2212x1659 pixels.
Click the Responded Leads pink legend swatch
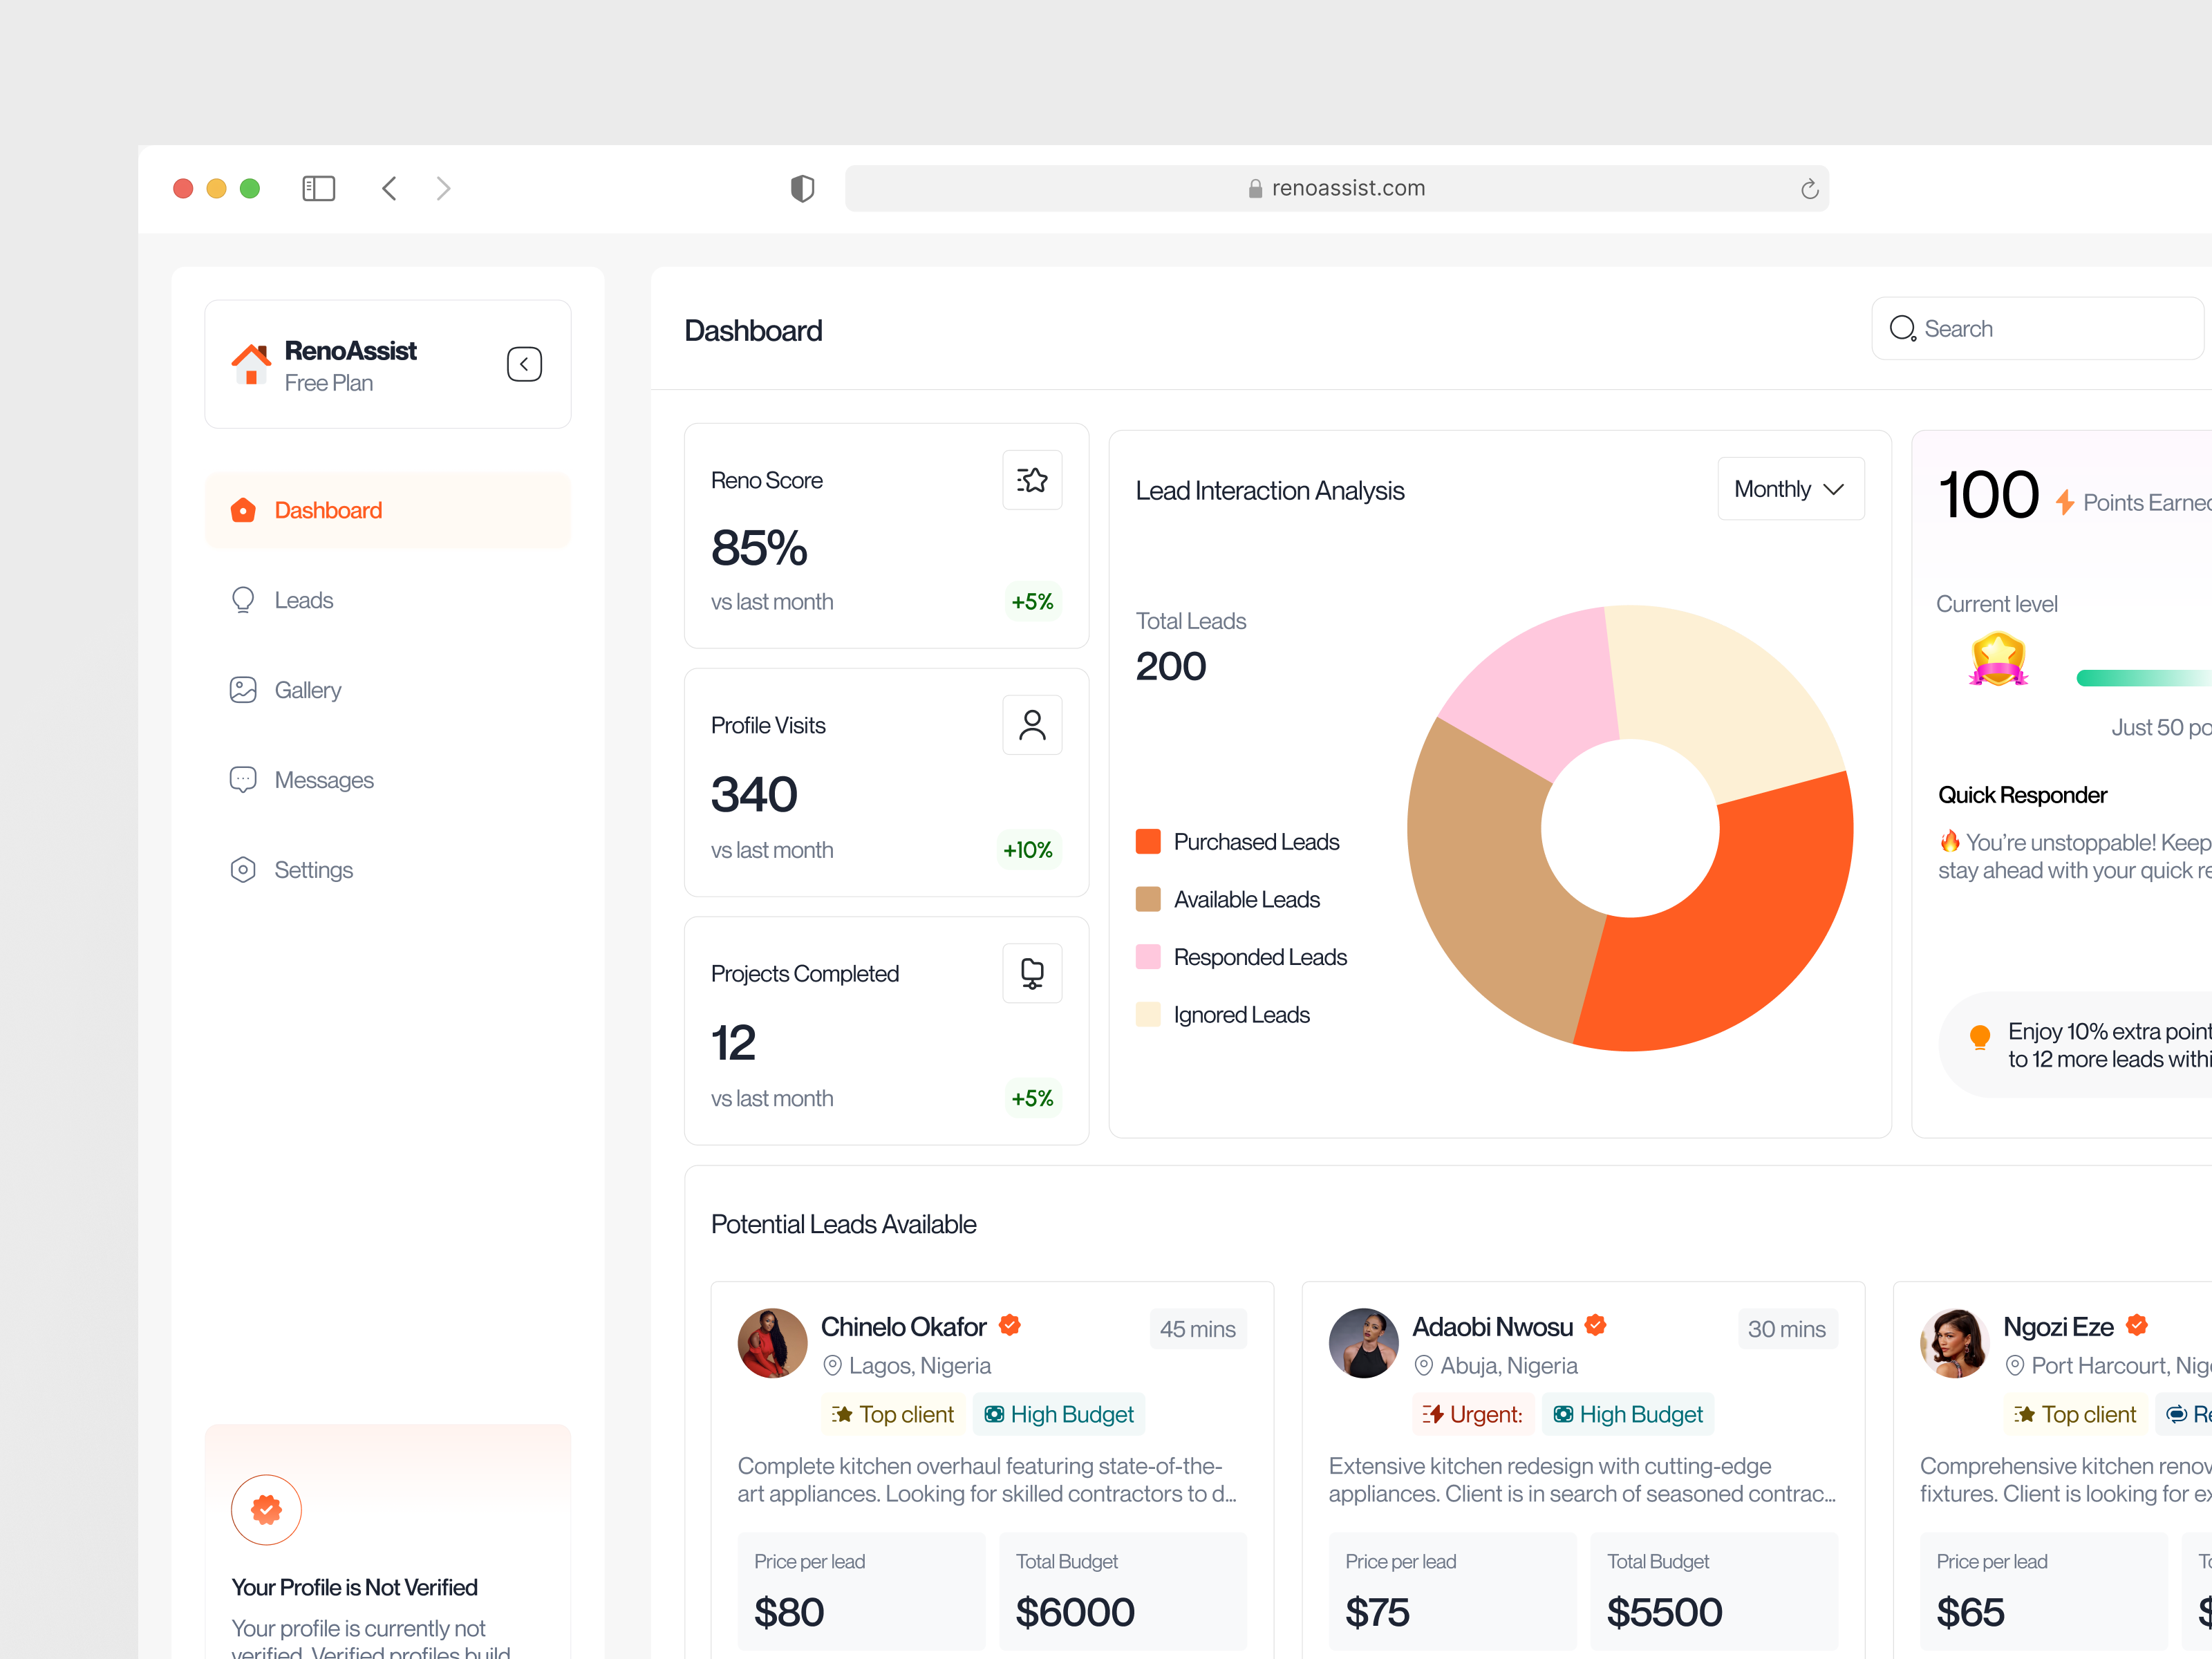(x=1148, y=957)
